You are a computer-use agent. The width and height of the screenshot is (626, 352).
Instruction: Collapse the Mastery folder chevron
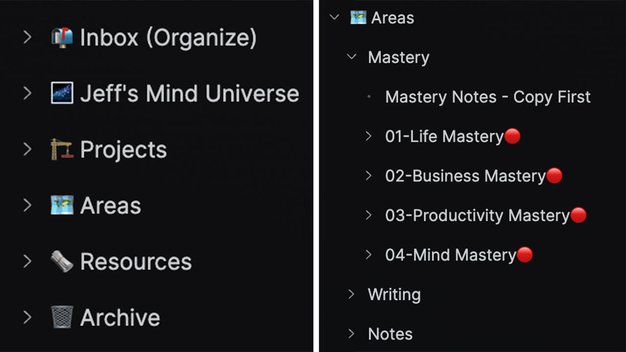352,57
